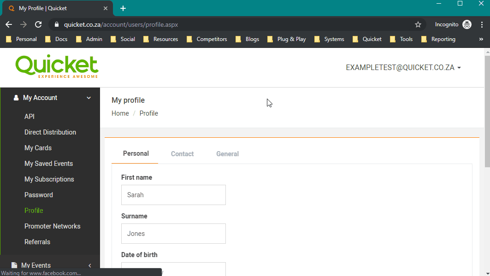The image size is (490, 276).
Task: Click the page vertical scrollbar
Action: [x=487, y=111]
